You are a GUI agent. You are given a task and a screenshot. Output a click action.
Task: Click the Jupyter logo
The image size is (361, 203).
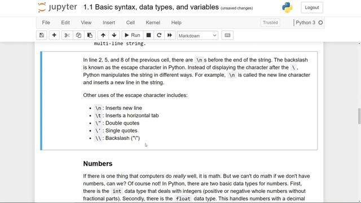[x=58, y=7]
